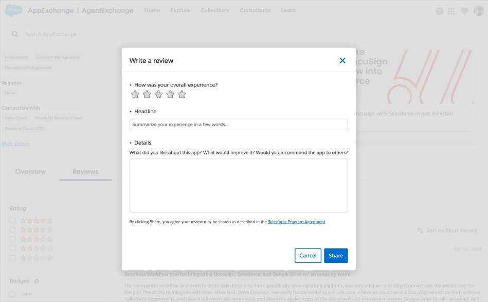Open the Salesforce Program Agreement link
488x302 pixels.
coord(296,222)
